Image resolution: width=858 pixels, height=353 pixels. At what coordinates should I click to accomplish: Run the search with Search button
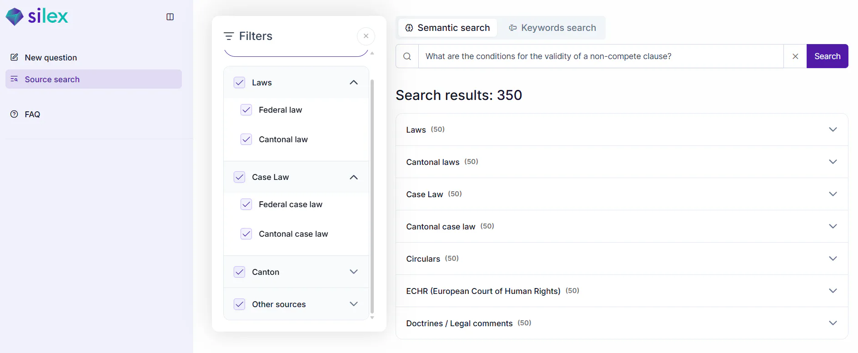tap(828, 56)
